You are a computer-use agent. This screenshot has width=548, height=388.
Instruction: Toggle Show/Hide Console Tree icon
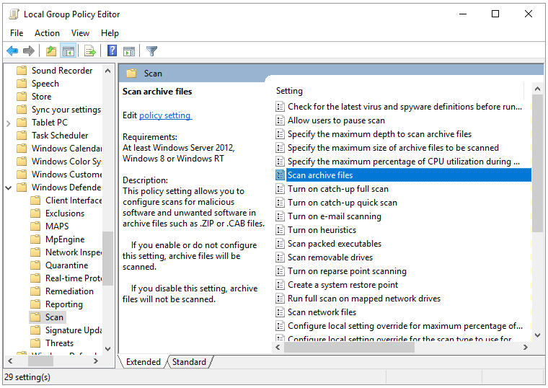pyautogui.click(x=68, y=51)
